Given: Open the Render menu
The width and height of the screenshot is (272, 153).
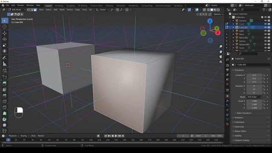Looking at the screenshot, I should click(21, 6).
